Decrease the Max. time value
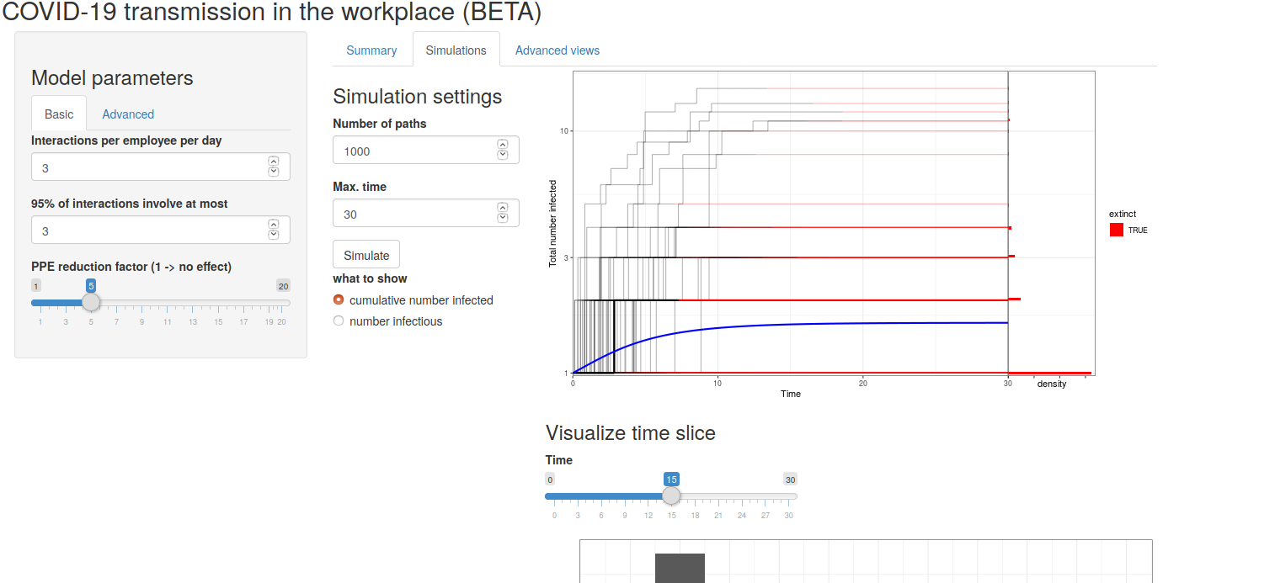 503,218
